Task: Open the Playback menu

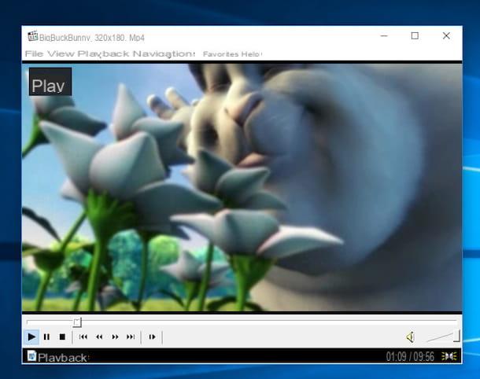Action: point(103,53)
